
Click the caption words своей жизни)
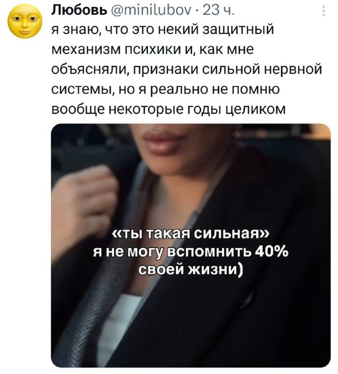191,270
